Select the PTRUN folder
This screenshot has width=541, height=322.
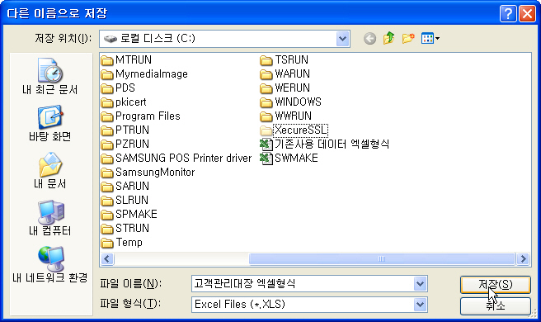point(125,130)
